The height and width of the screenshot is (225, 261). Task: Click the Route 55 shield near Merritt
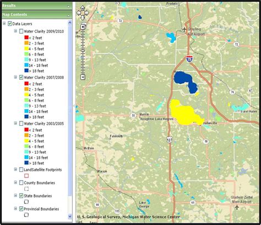tap(133, 115)
